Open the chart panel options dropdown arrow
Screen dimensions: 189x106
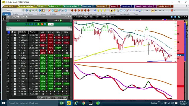pos(182,17)
